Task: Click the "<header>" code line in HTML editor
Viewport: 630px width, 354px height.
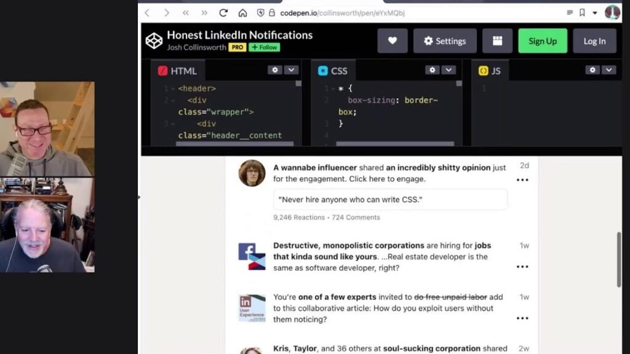Action: point(197,88)
